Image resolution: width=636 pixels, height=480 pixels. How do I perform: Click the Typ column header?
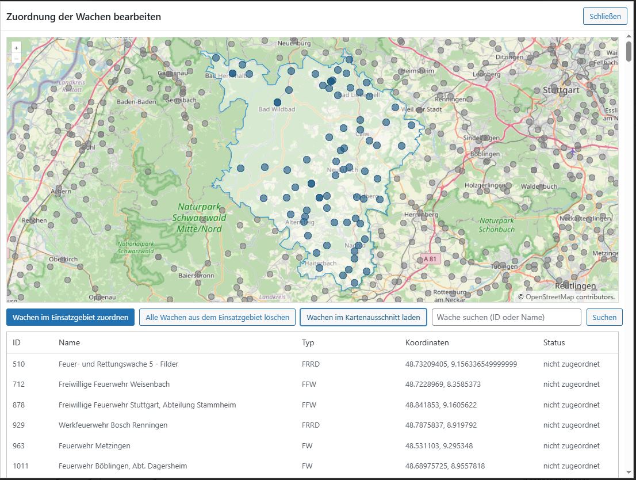click(x=308, y=342)
